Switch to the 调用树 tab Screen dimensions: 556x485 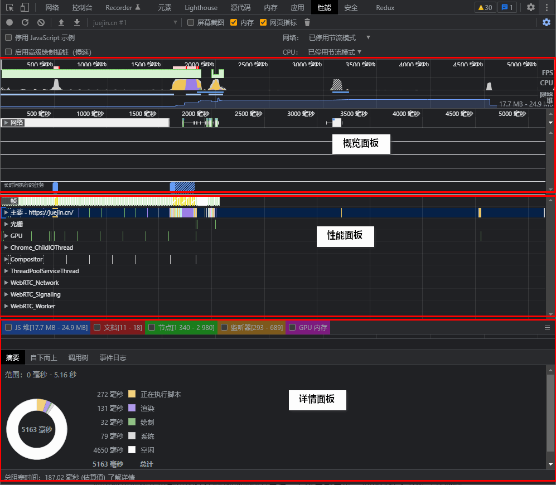(78, 357)
